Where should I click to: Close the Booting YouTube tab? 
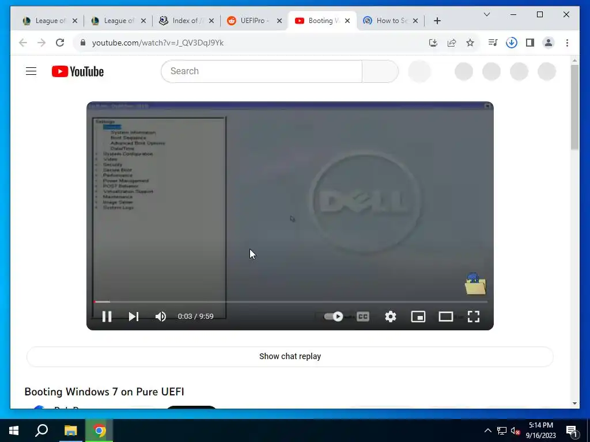click(347, 21)
